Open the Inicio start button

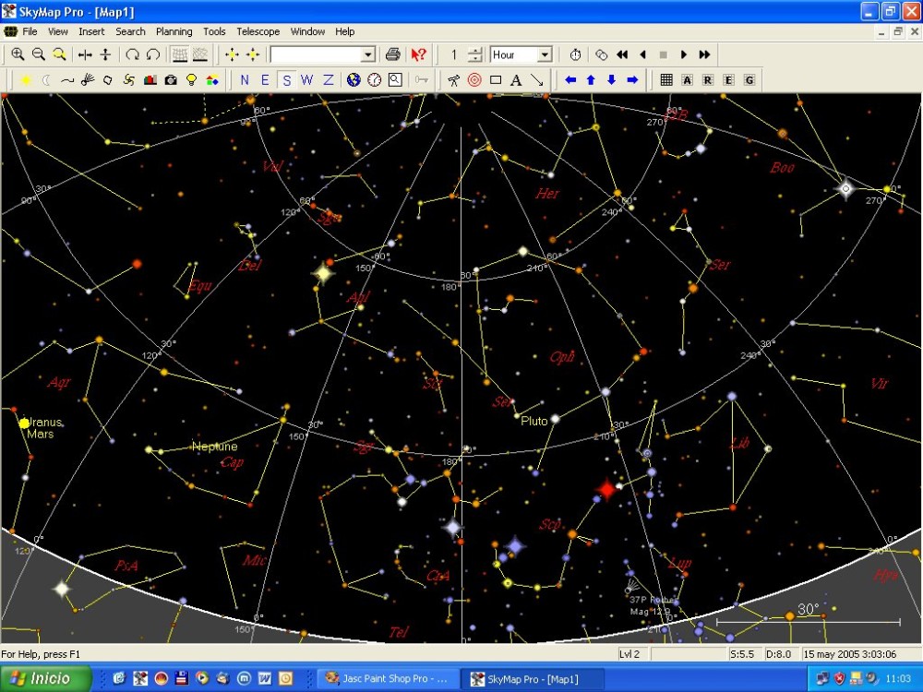click(46, 678)
